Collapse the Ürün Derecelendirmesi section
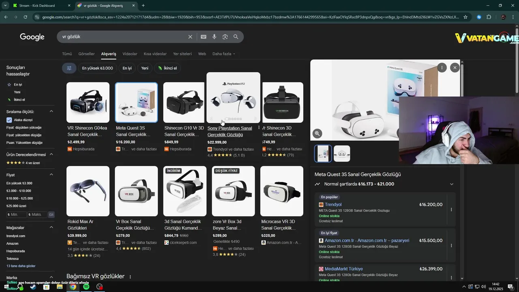Image resolution: width=519 pixels, height=292 pixels. (51, 155)
